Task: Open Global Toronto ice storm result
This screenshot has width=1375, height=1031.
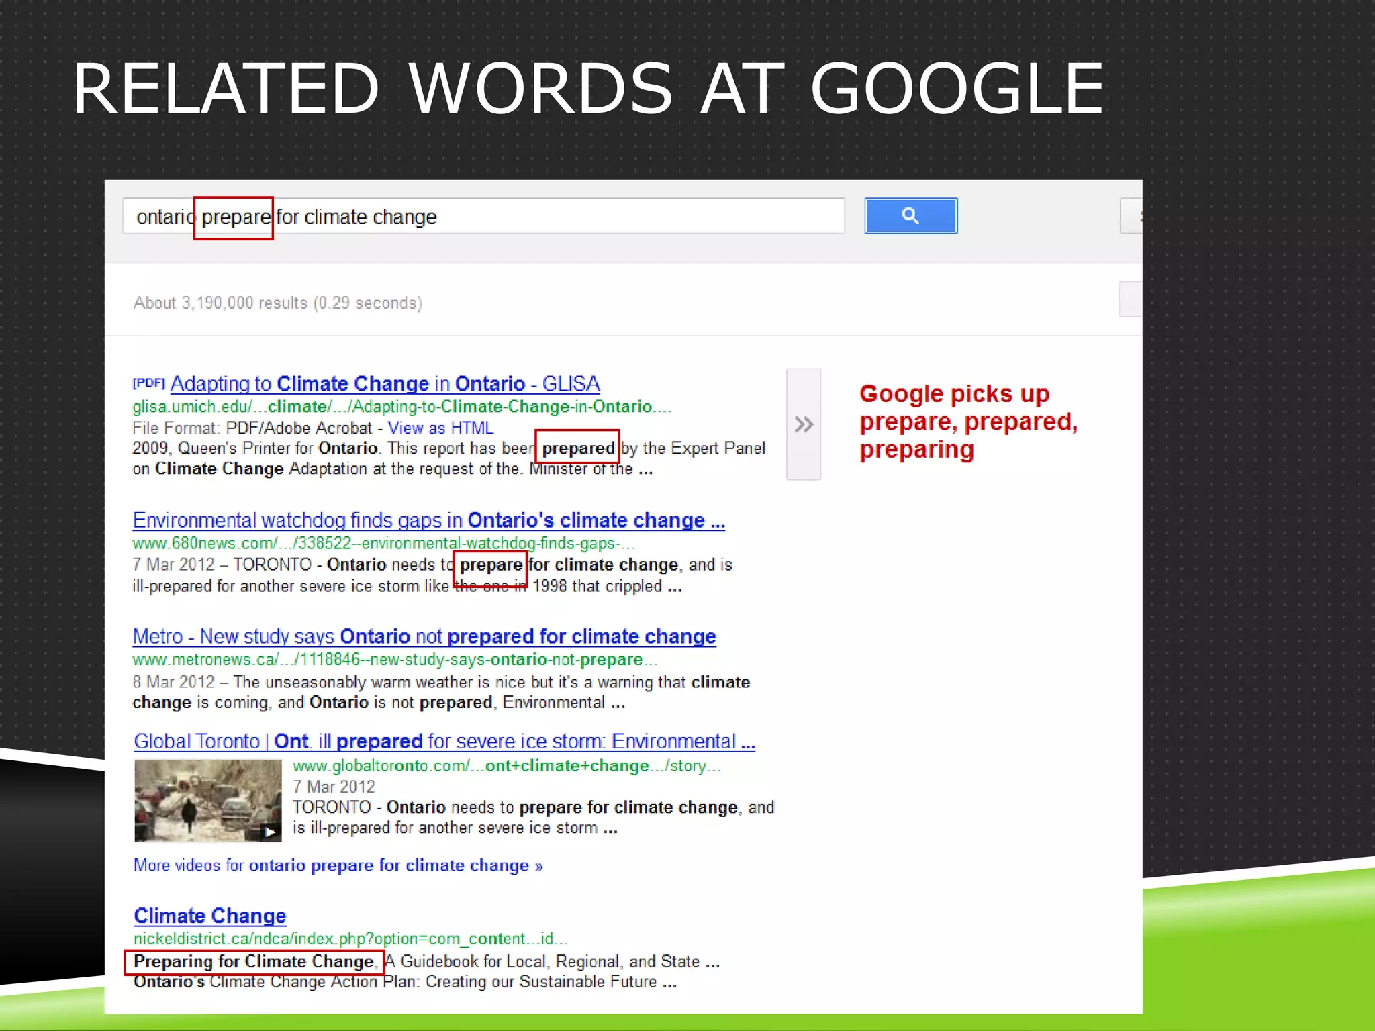Action: click(444, 741)
